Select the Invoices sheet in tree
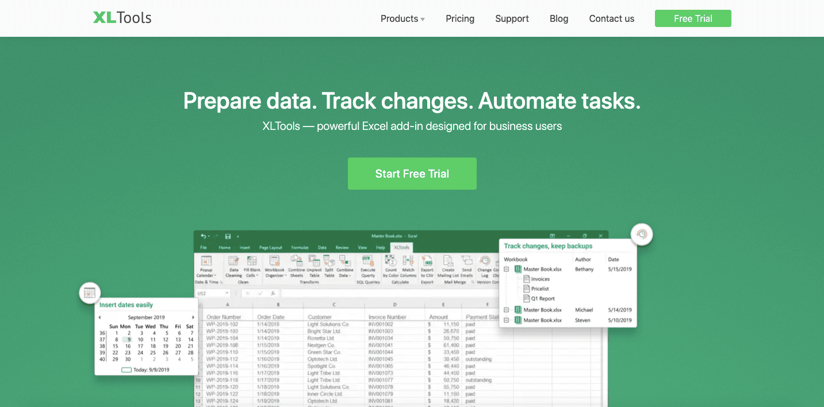 (536, 279)
